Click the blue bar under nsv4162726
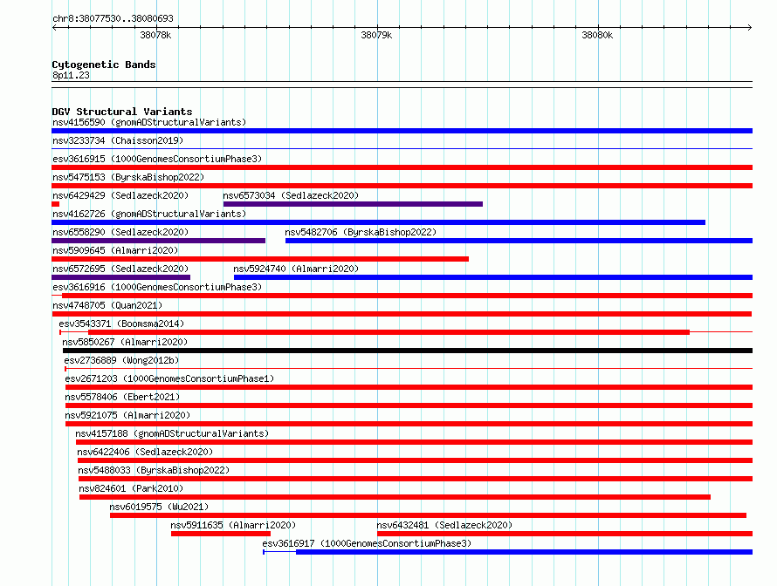The image size is (777, 586). pos(379,222)
